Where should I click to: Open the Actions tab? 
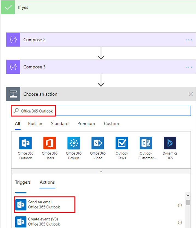(x=47, y=182)
